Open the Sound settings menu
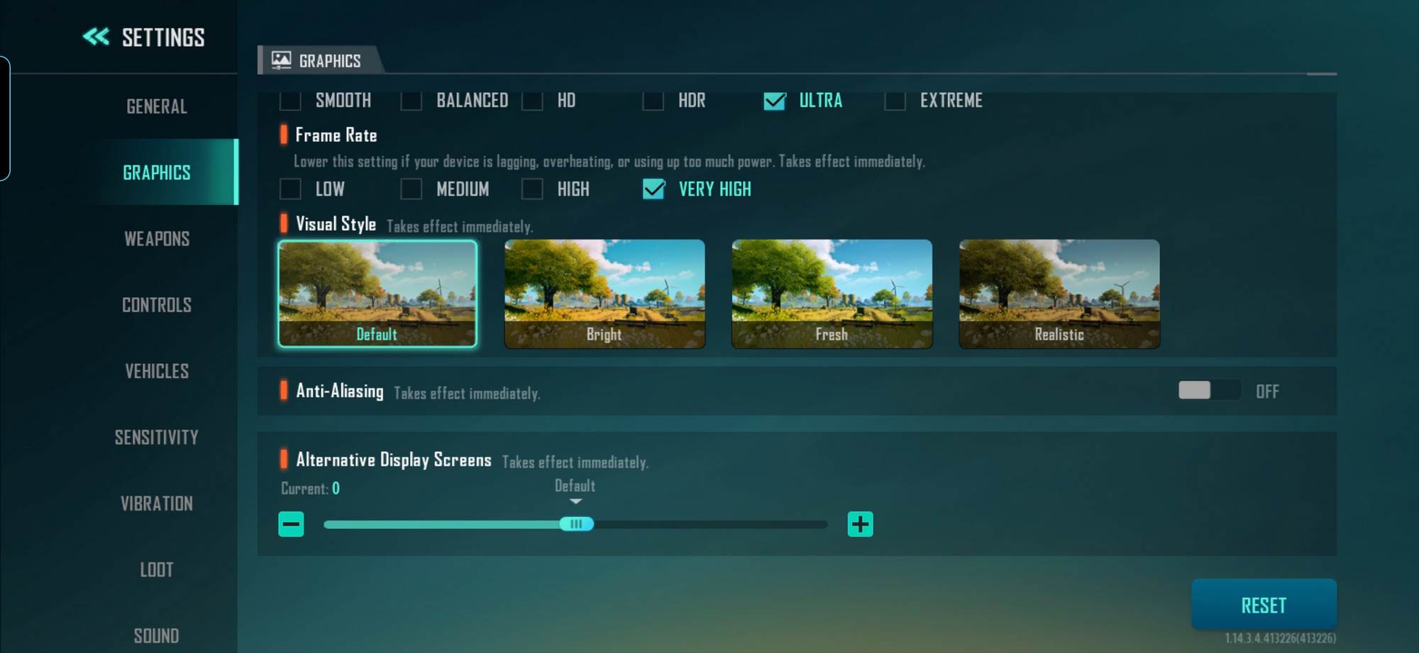1419x653 pixels. (157, 635)
